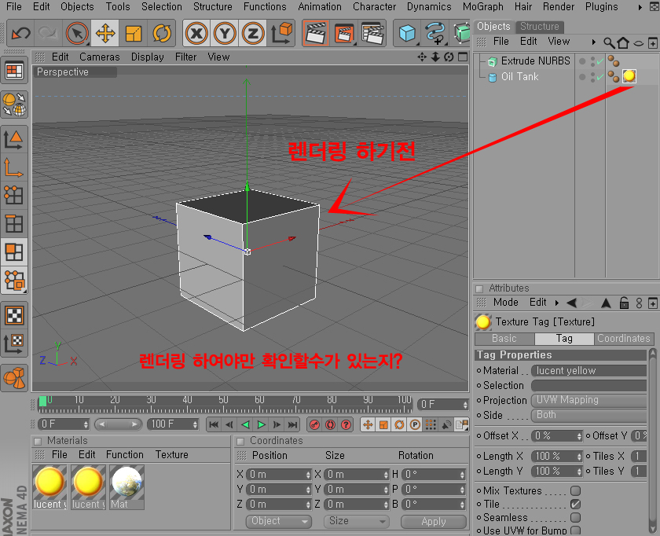Add a spline object
This screenshot has height=536, width=660.
435,33
